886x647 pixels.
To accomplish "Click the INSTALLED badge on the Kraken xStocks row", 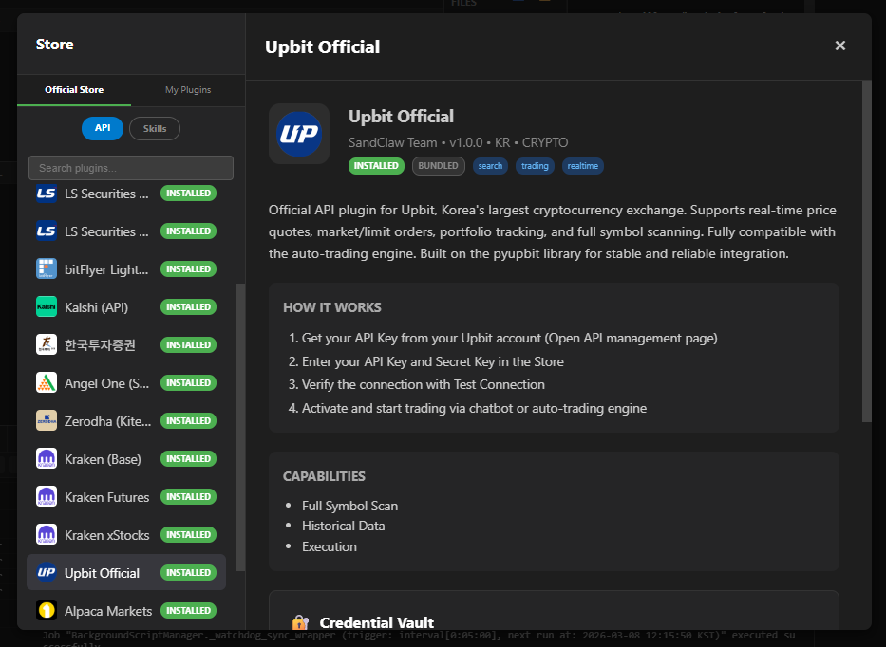I will point(188,534).
